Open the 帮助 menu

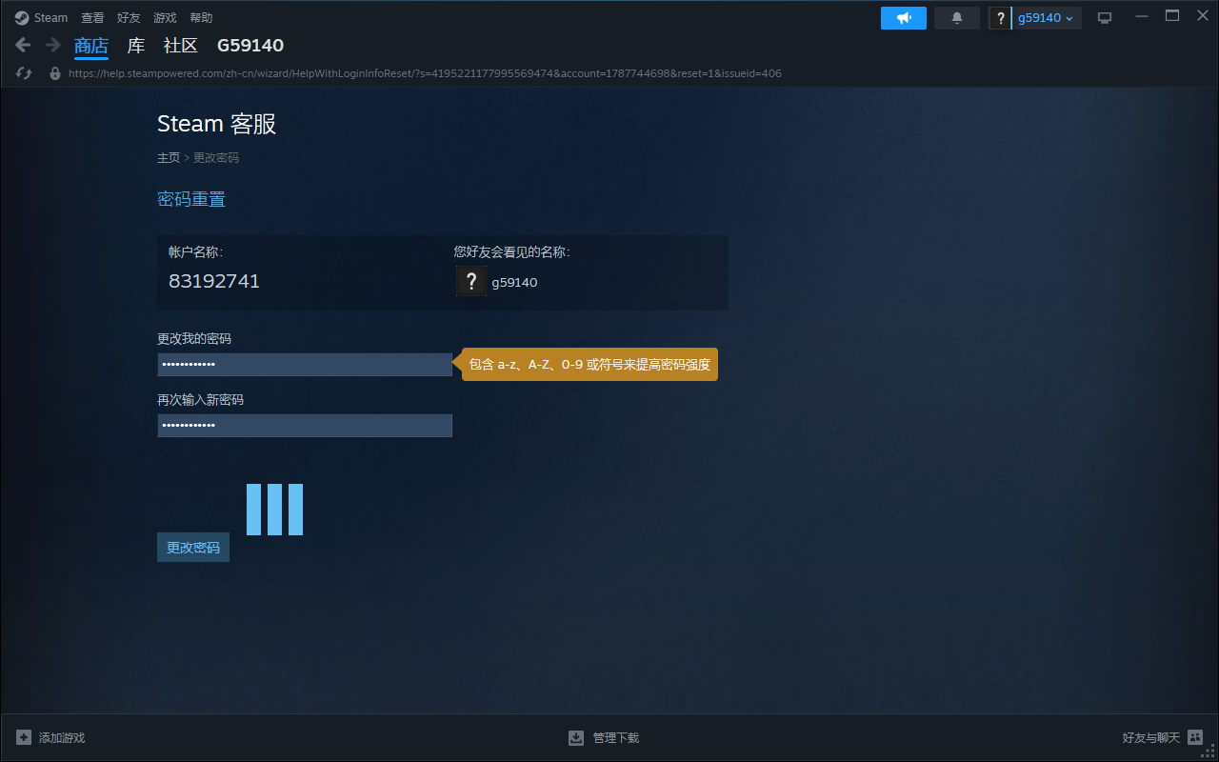(201, 17)
